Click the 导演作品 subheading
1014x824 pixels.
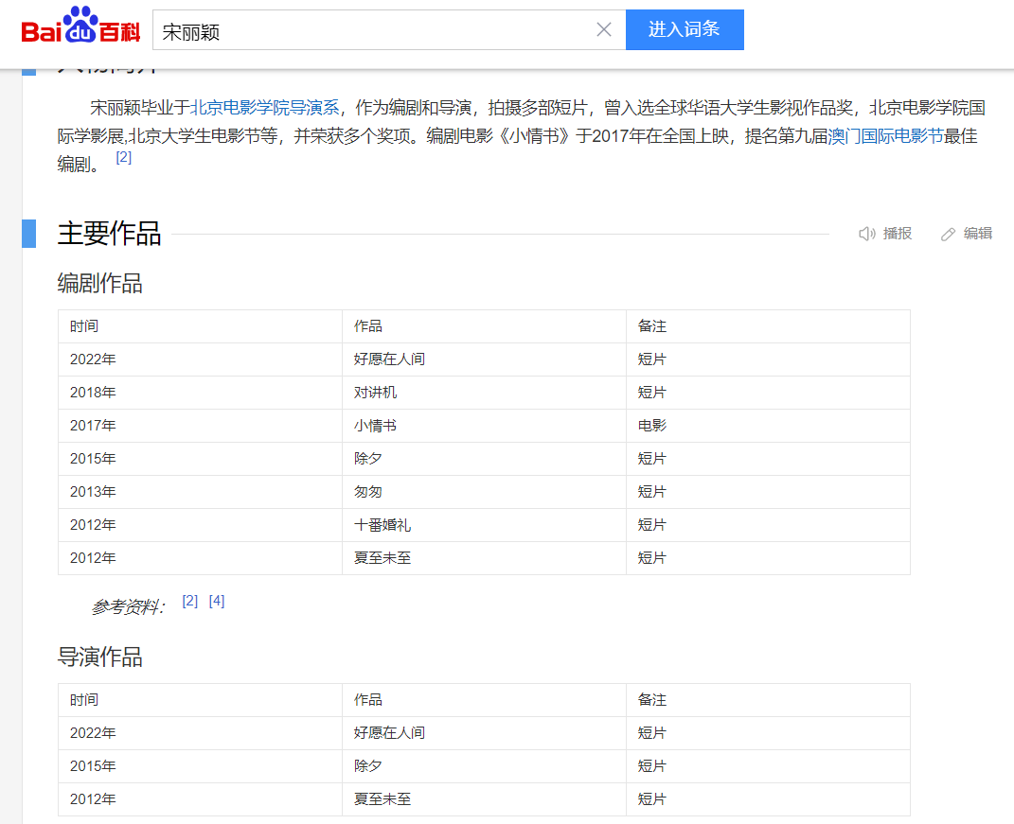click(100, 657)
